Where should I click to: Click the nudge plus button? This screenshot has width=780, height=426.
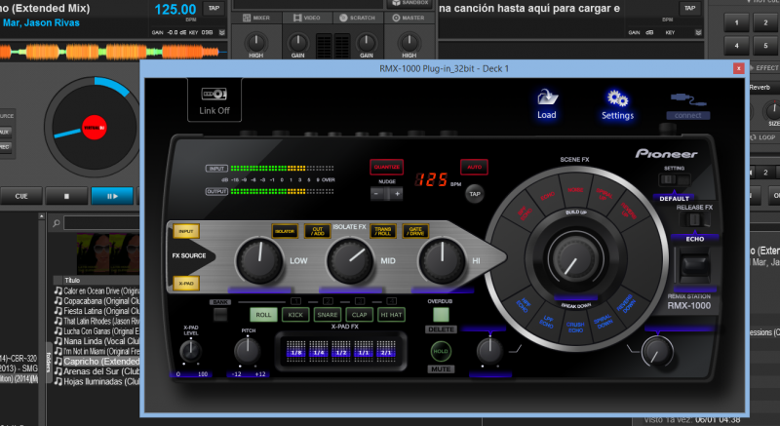[x=397, y=194]
